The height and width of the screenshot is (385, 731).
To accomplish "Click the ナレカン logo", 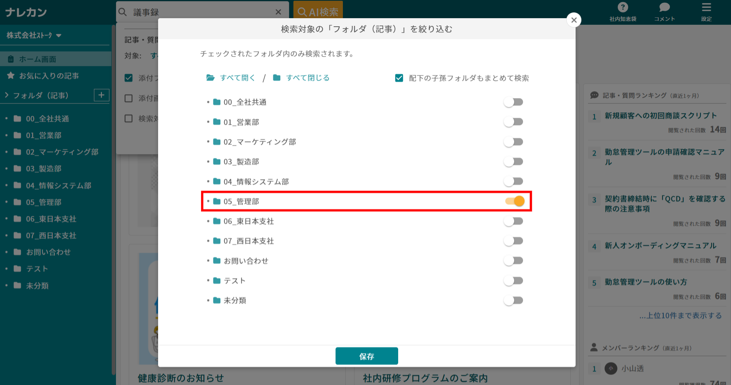I will [26, 12].
